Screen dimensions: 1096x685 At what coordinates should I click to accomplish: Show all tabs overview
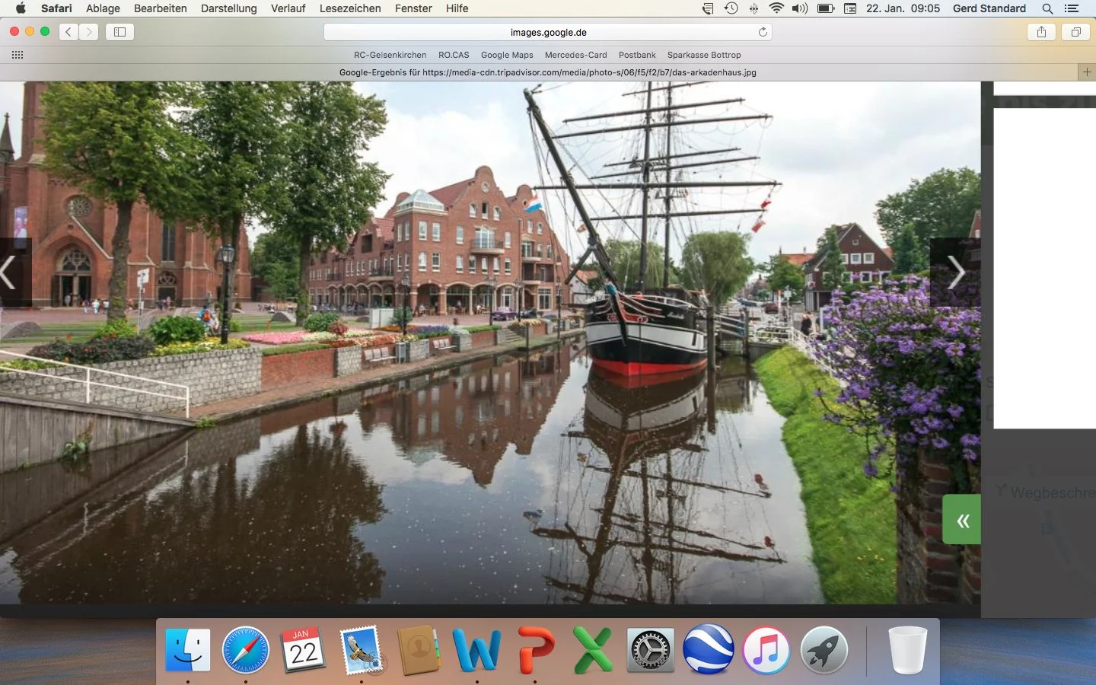click(1075, 32)
